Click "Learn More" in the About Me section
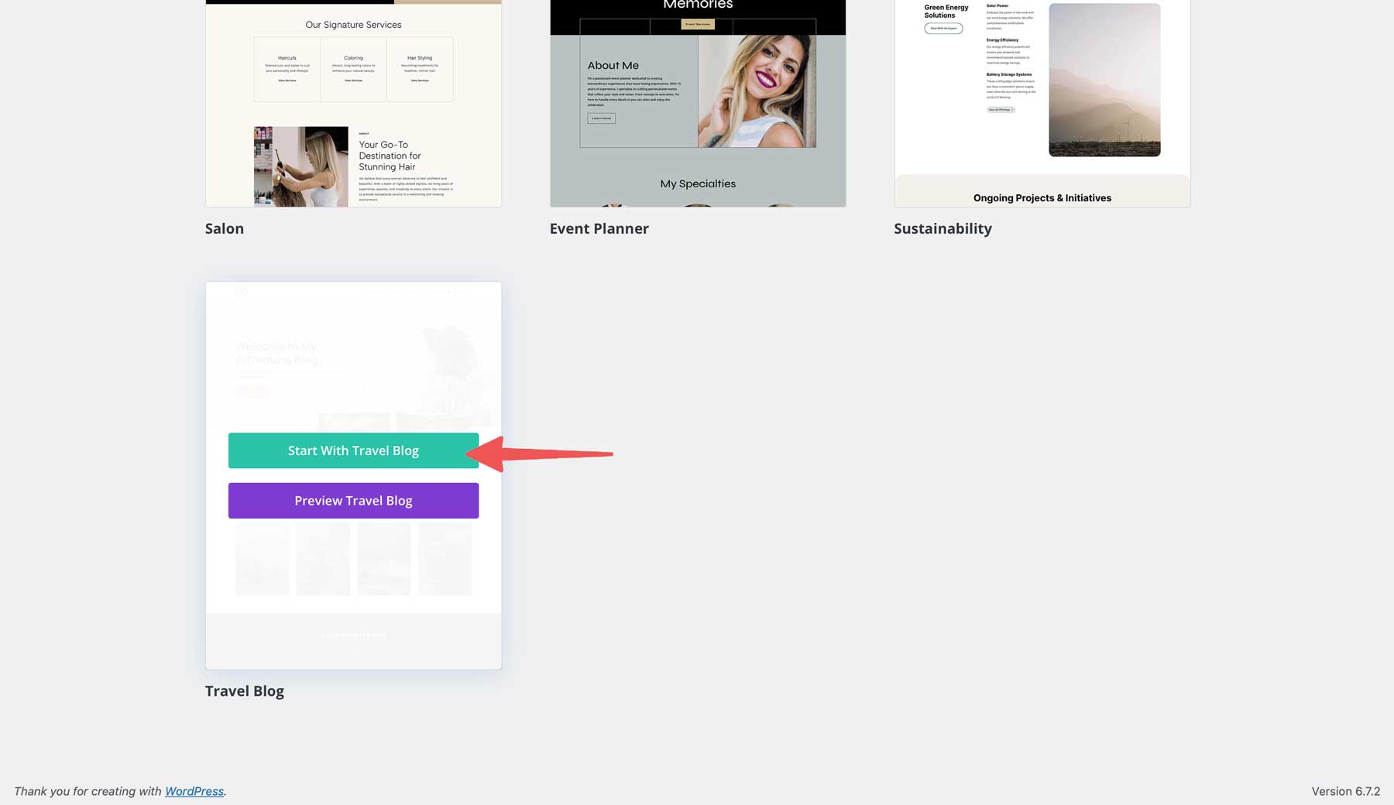 [601, 118]
